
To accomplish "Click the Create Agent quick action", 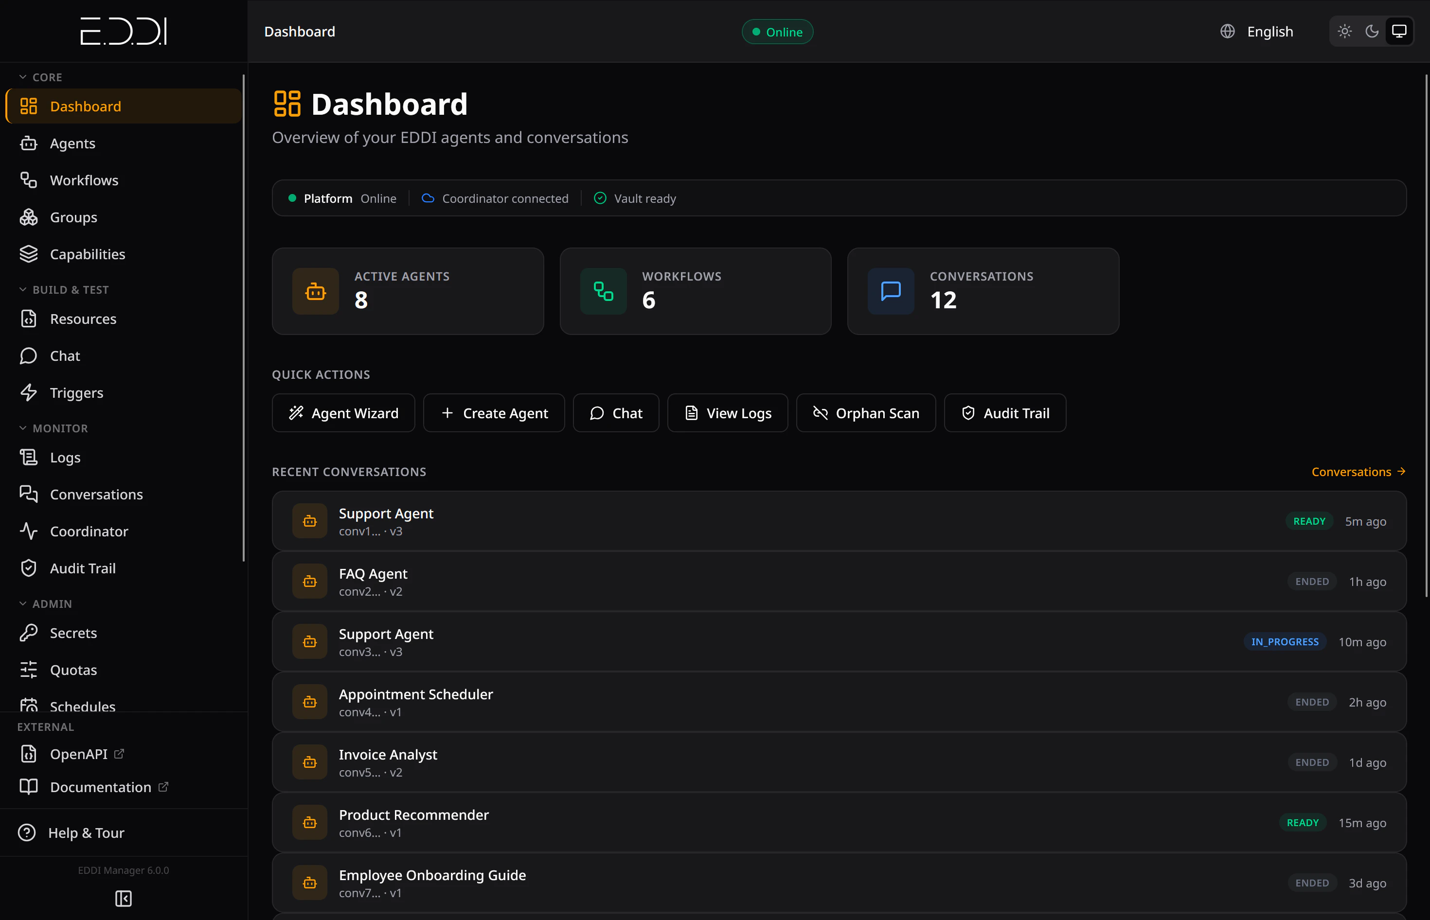I will [494, 413].
